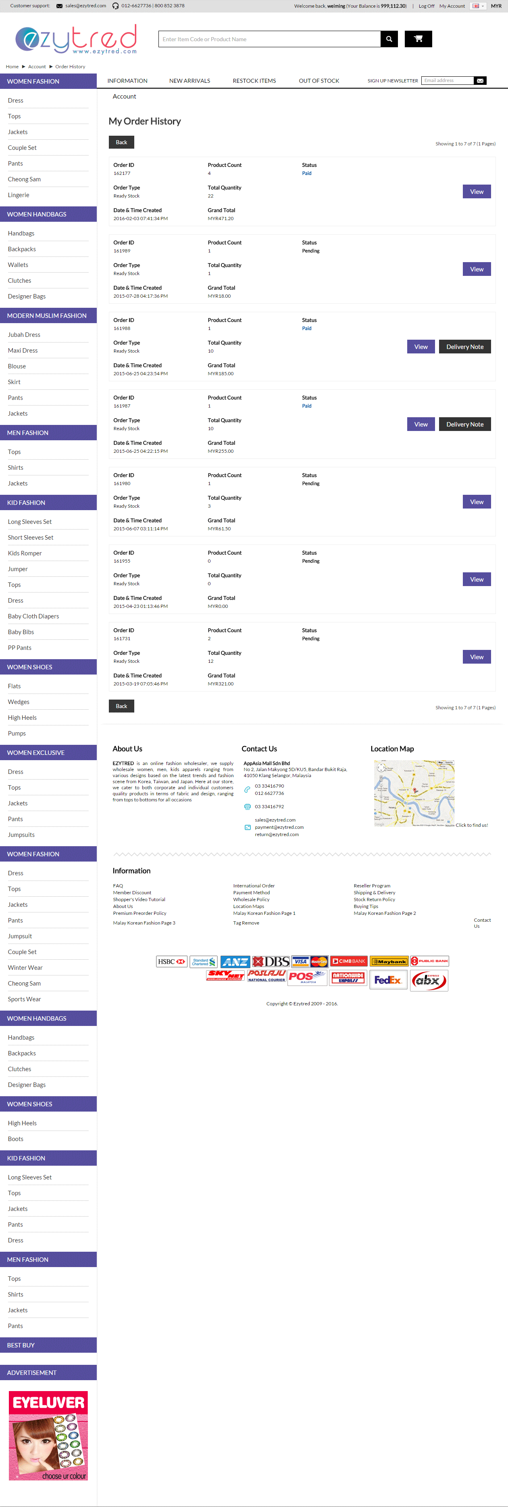View order 162177 details
Image resolution: width=508 pixels, height=1507 pixels.
click(477, 192)
